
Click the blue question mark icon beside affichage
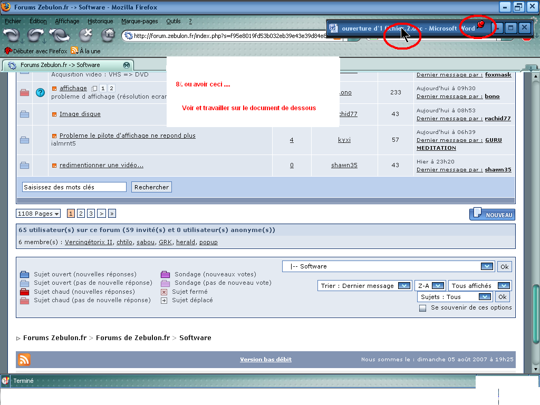point(41,93)
